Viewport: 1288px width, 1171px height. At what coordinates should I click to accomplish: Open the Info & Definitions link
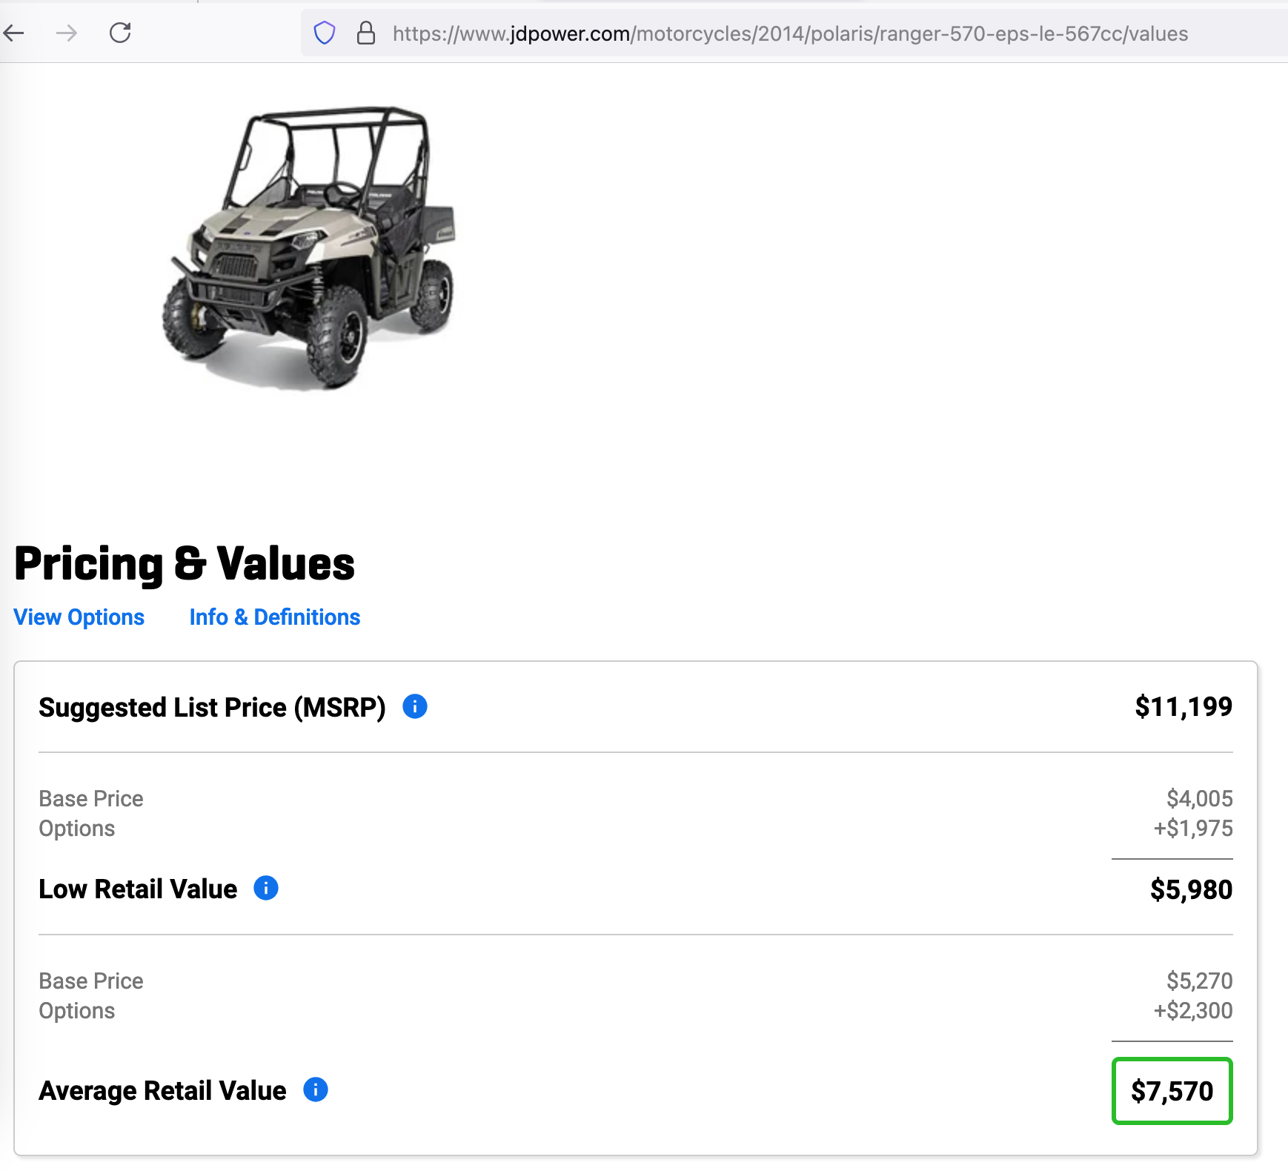[x=275, y=617]
